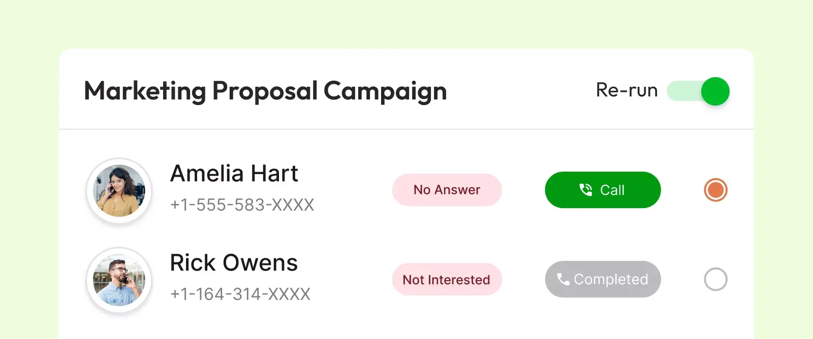Select the green knob on the Re-run switch
813x339 pixels.
pos(715,91)
